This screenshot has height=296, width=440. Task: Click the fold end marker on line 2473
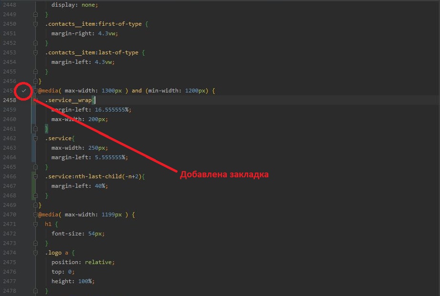(x=35, y=243)
